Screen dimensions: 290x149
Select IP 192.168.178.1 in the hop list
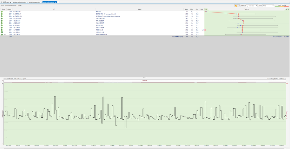tap(17, 12)
